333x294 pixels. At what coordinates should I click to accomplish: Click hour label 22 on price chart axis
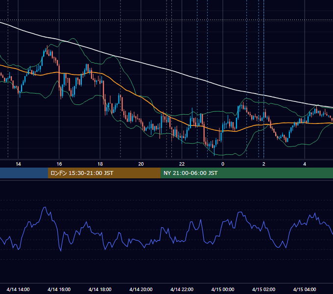[x=182, y=164]
